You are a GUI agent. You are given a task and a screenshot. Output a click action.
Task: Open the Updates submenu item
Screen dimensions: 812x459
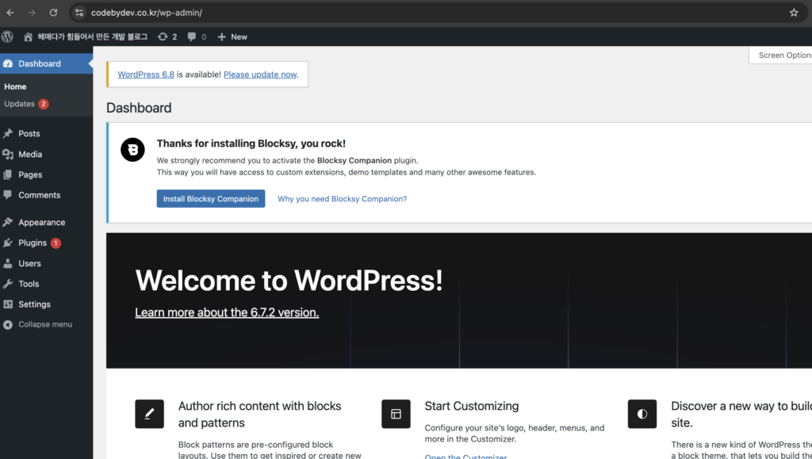(20, 104)
